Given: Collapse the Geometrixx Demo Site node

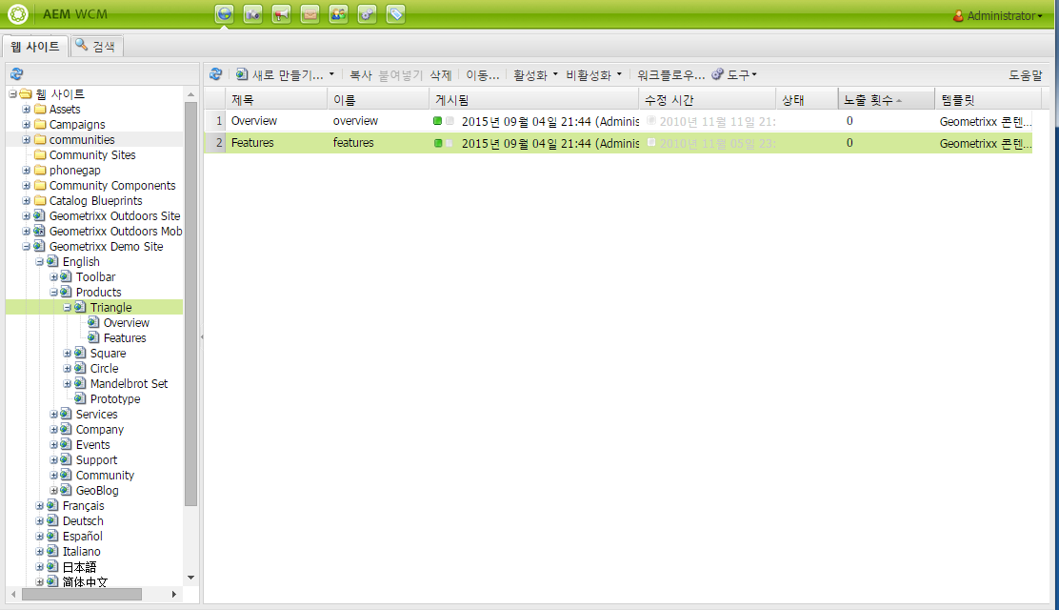Looking at the screenshot, I should coord(27,247).
